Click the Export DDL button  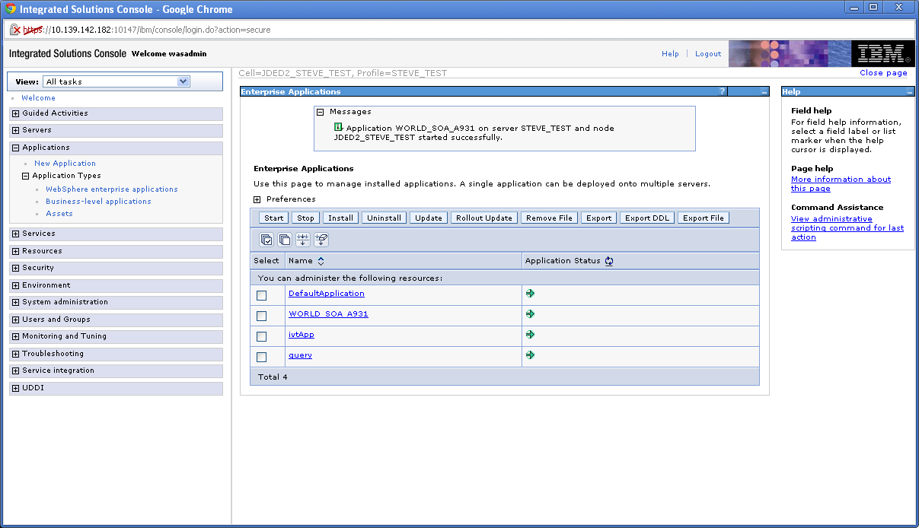pos(647,218)
